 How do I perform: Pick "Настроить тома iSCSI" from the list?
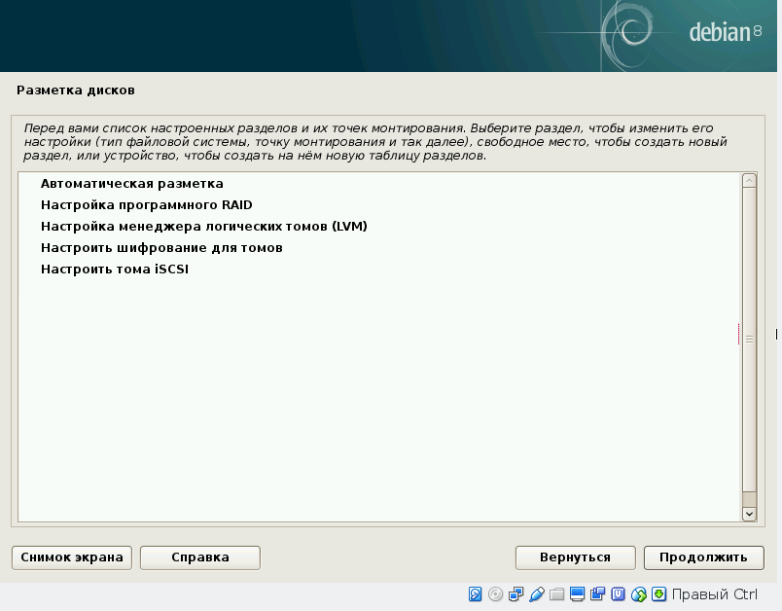click(114, 269)
